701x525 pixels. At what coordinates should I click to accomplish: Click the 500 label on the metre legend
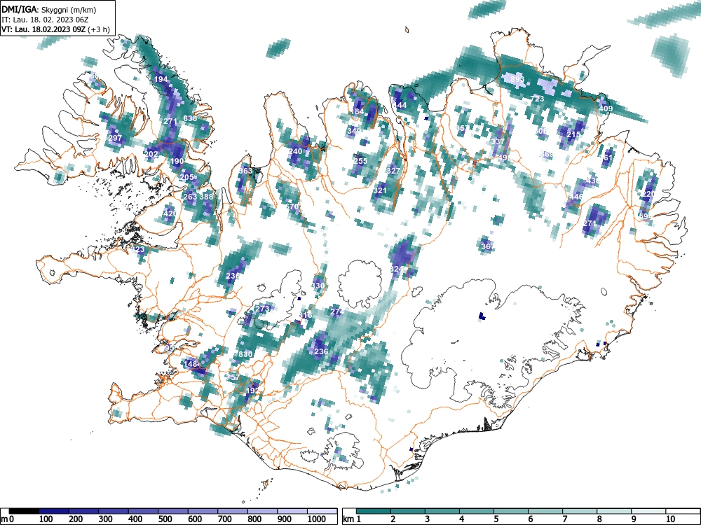pyautogui.click(x=165, y=519)
